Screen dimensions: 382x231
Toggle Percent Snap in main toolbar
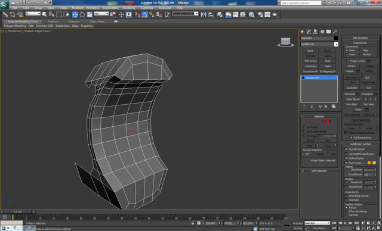pyautogui.click(x=152, y=14)
